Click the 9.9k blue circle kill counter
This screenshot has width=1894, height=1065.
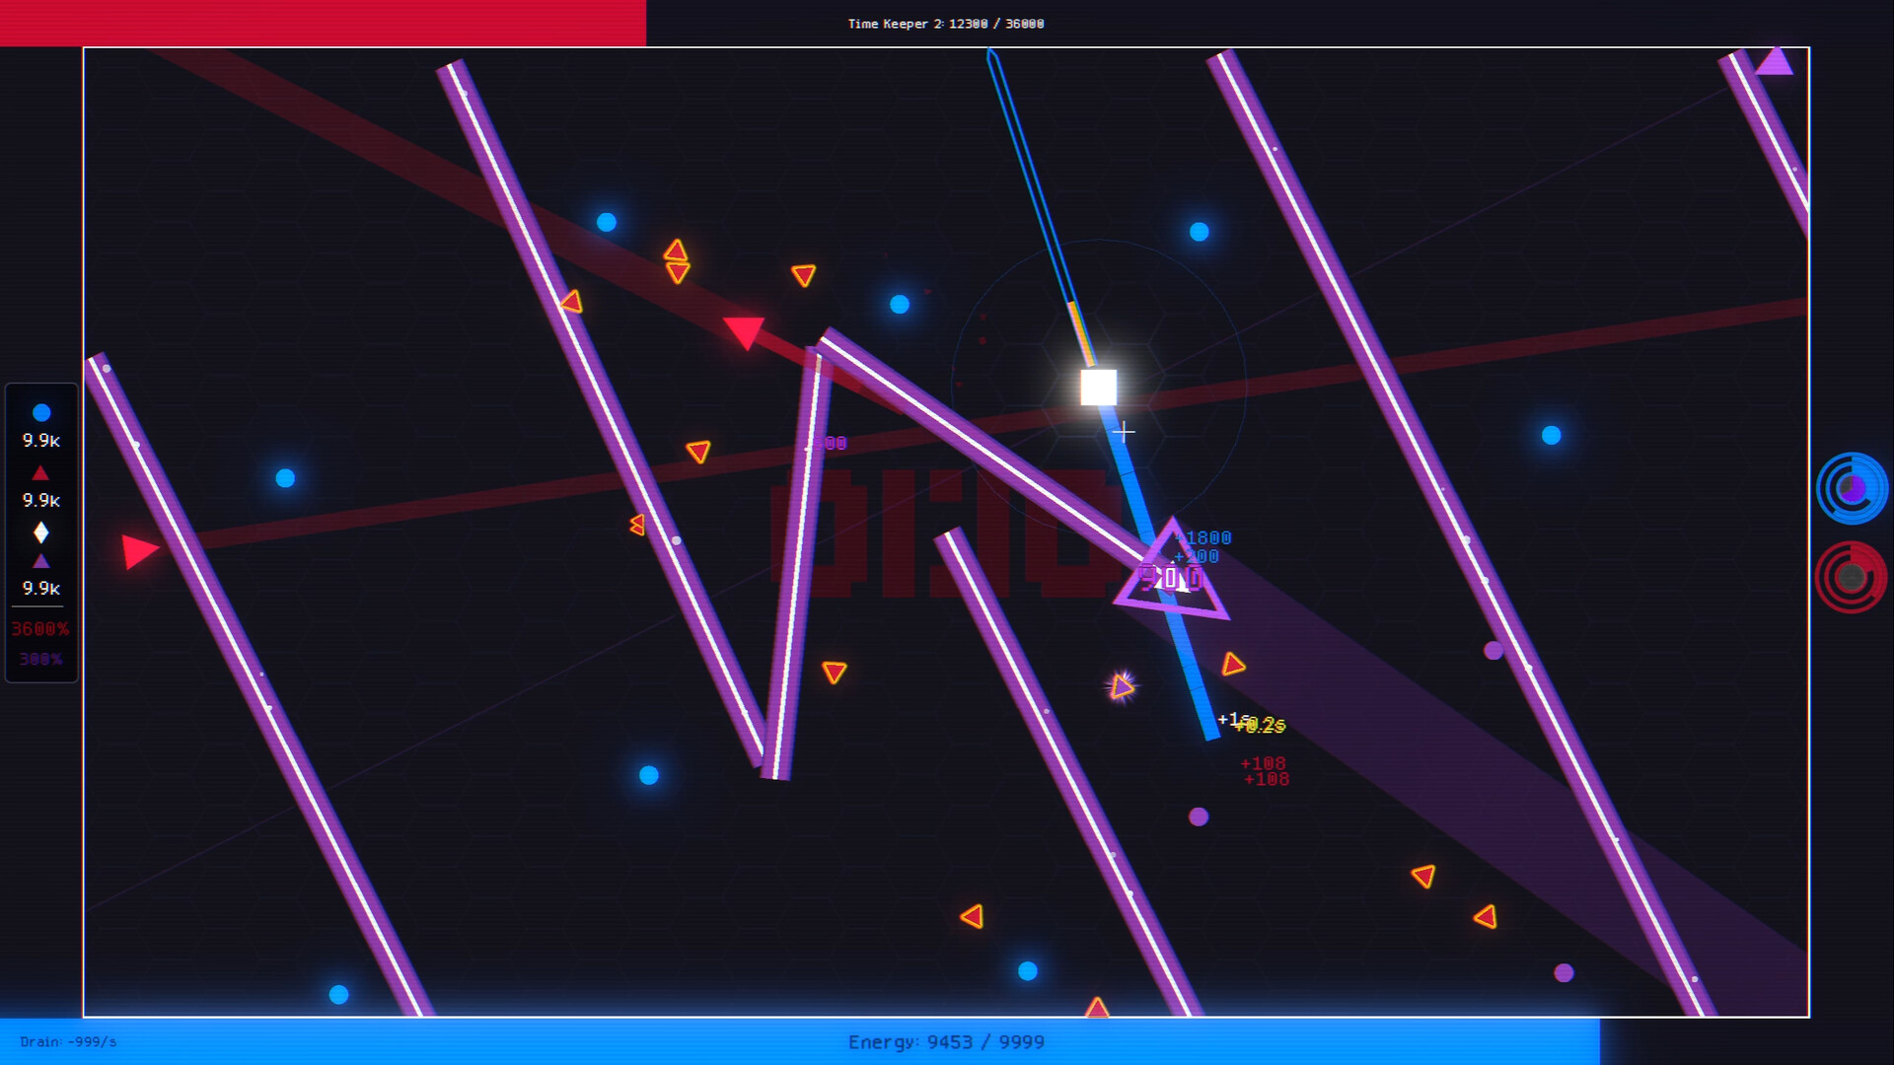40,441
